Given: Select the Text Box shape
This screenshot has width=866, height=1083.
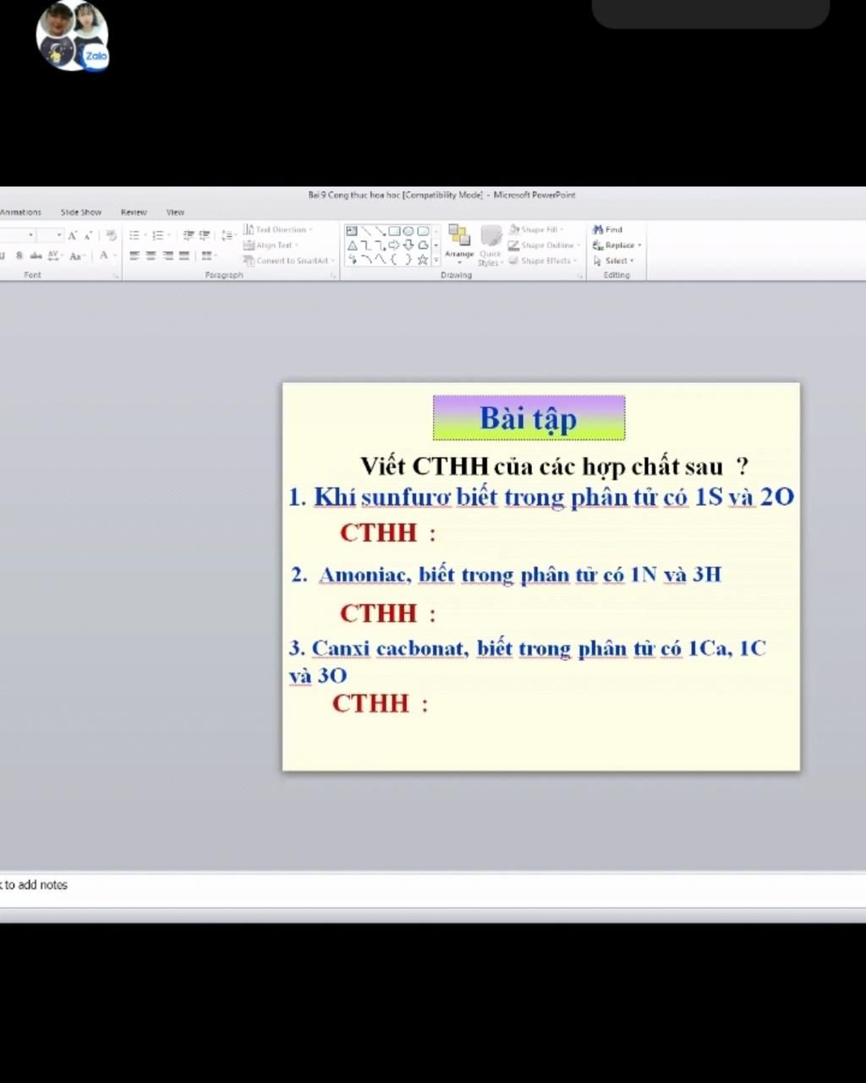Looking at the screenshot, I should point(352,231).
